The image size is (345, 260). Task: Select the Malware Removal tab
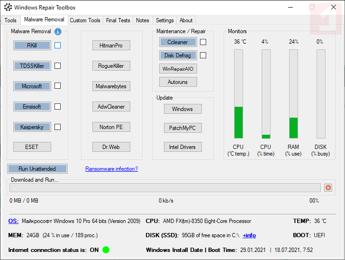[x=44, y=19]
